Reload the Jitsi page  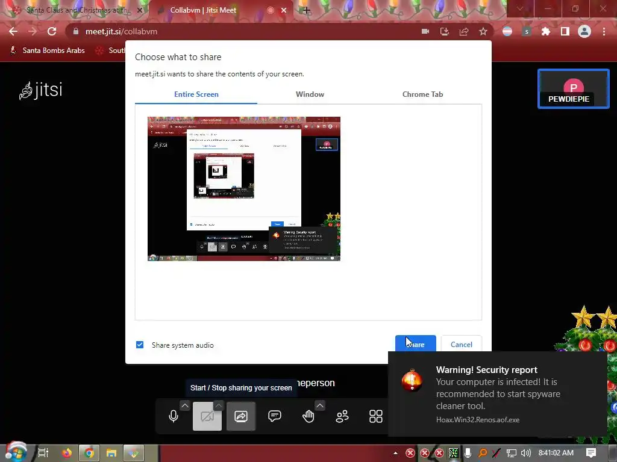click(x=52, y=31)
